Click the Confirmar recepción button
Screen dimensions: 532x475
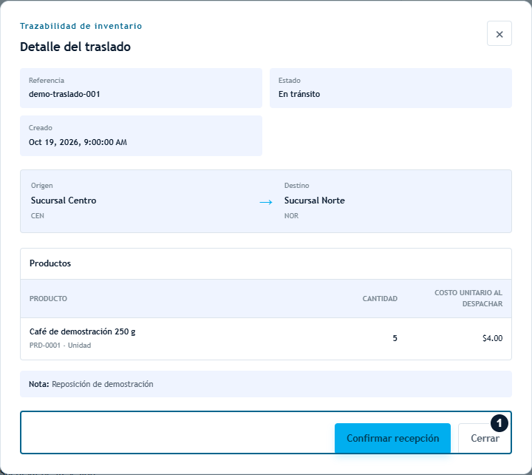[x=392, y=438]
